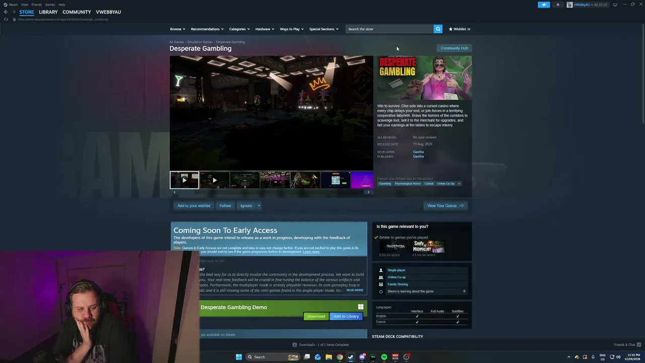The image size is (645, 363).
Task: Click the Windows icon on demo banner
Action: point(360,307)
